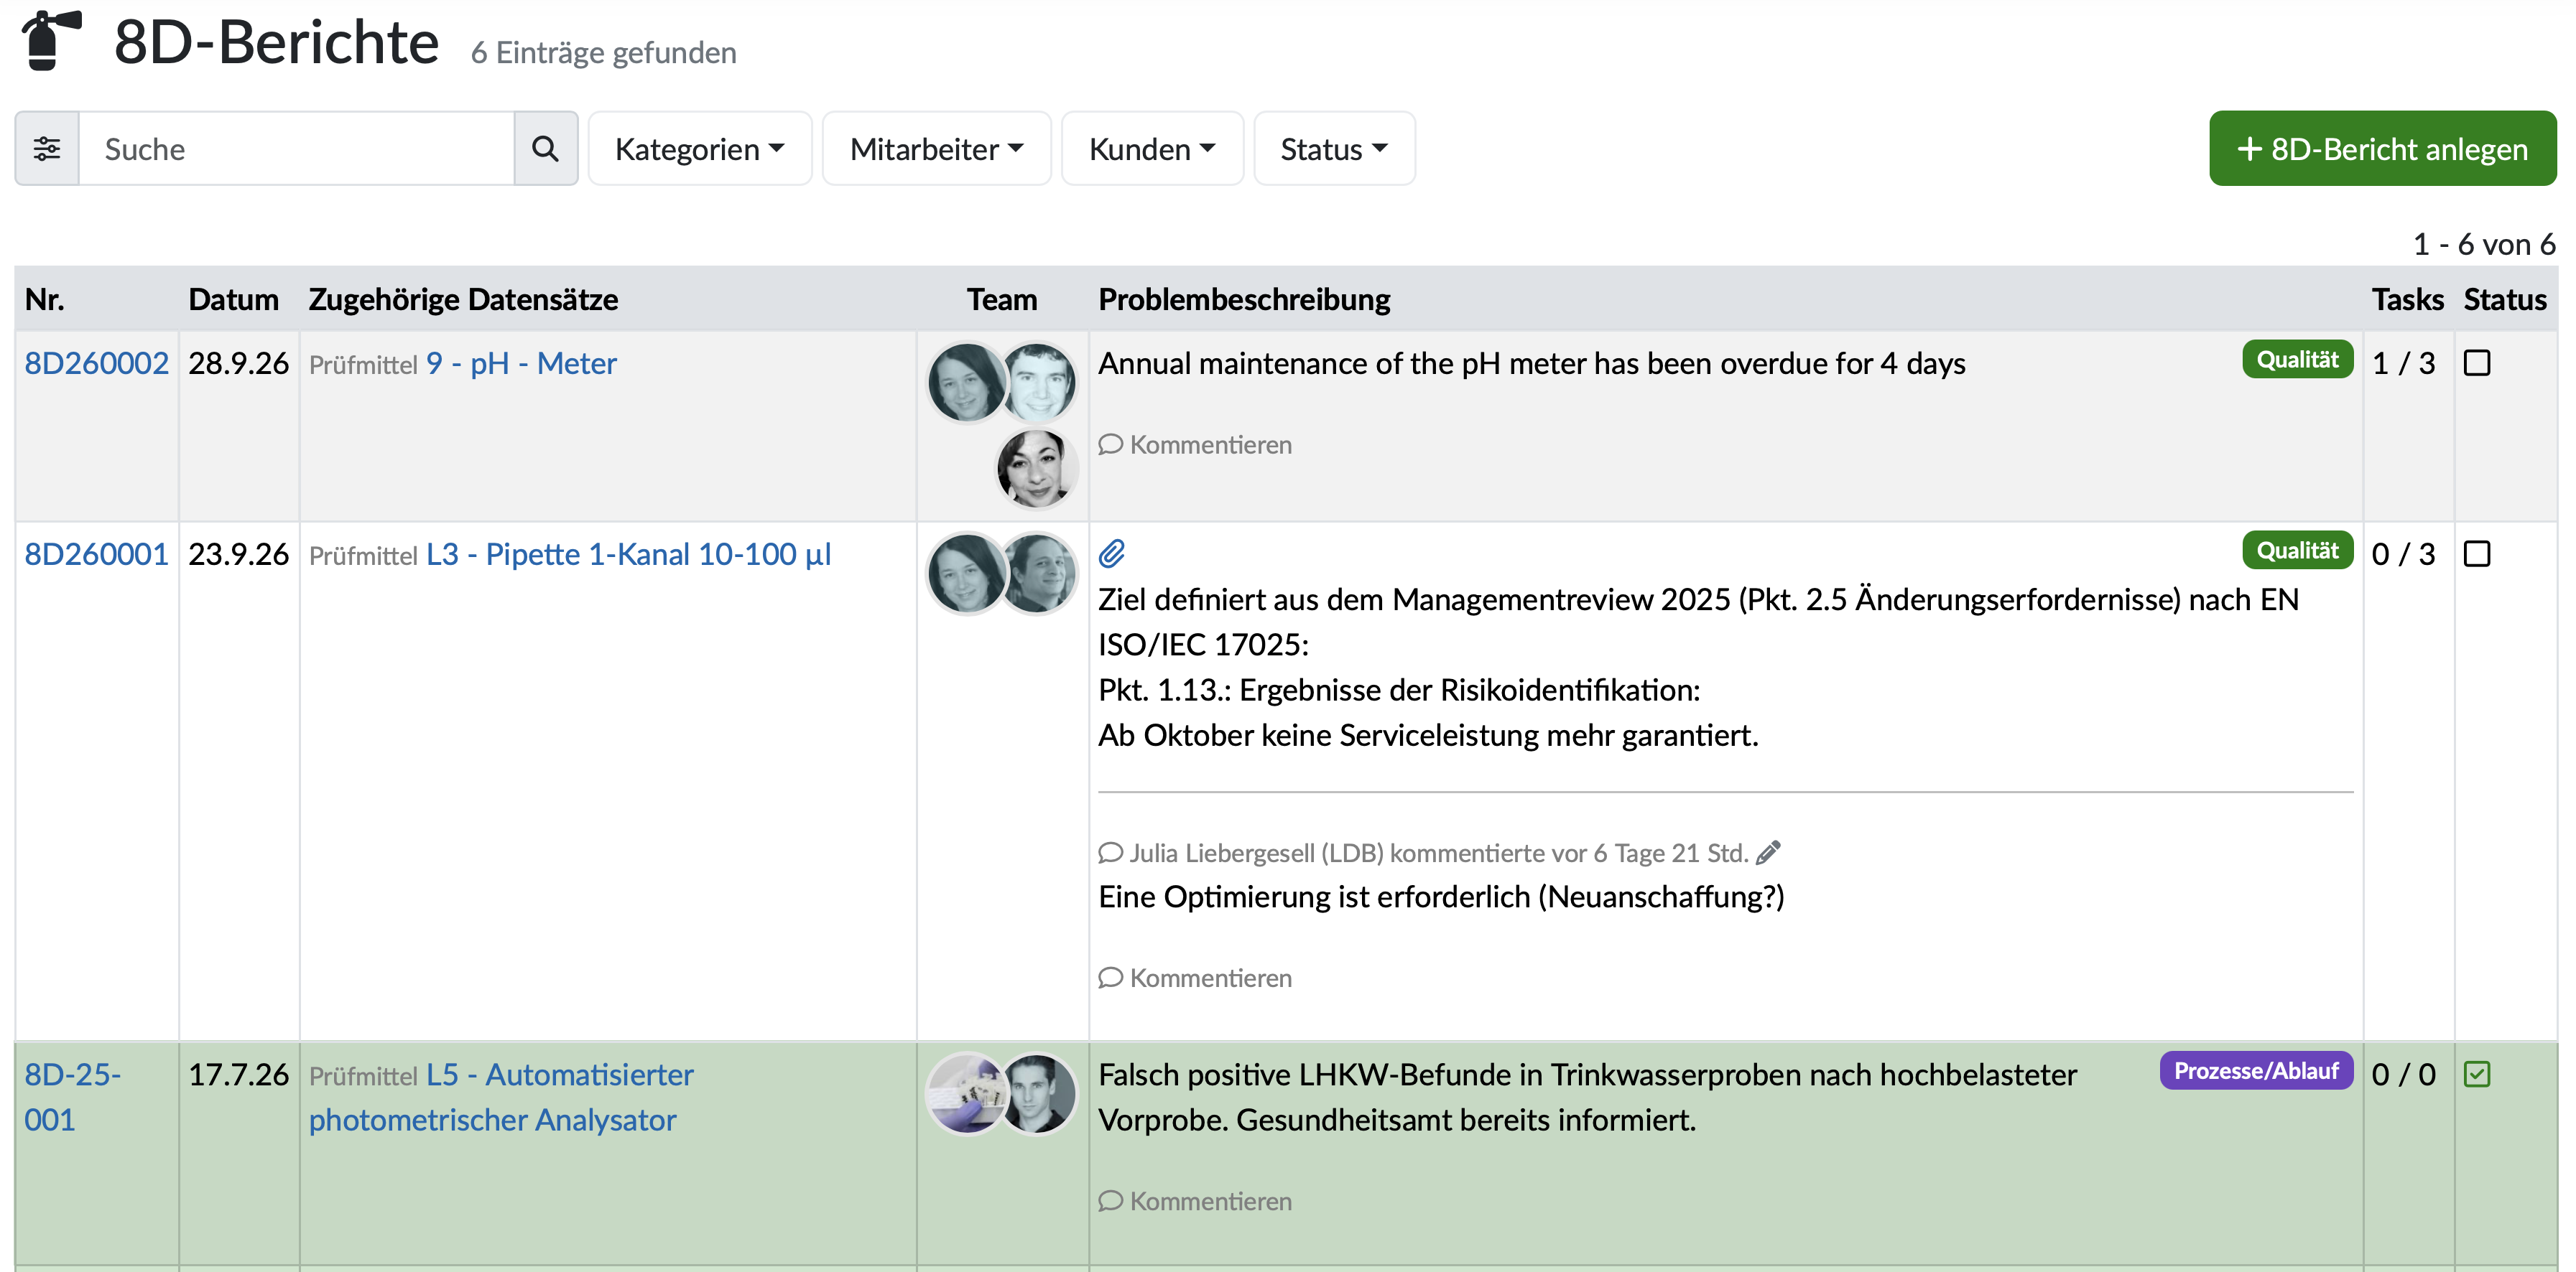The width and height of the screenshot is (2576, 1272).
Task: Open the Kunden dropdown filter
Action: (1152, 149)
